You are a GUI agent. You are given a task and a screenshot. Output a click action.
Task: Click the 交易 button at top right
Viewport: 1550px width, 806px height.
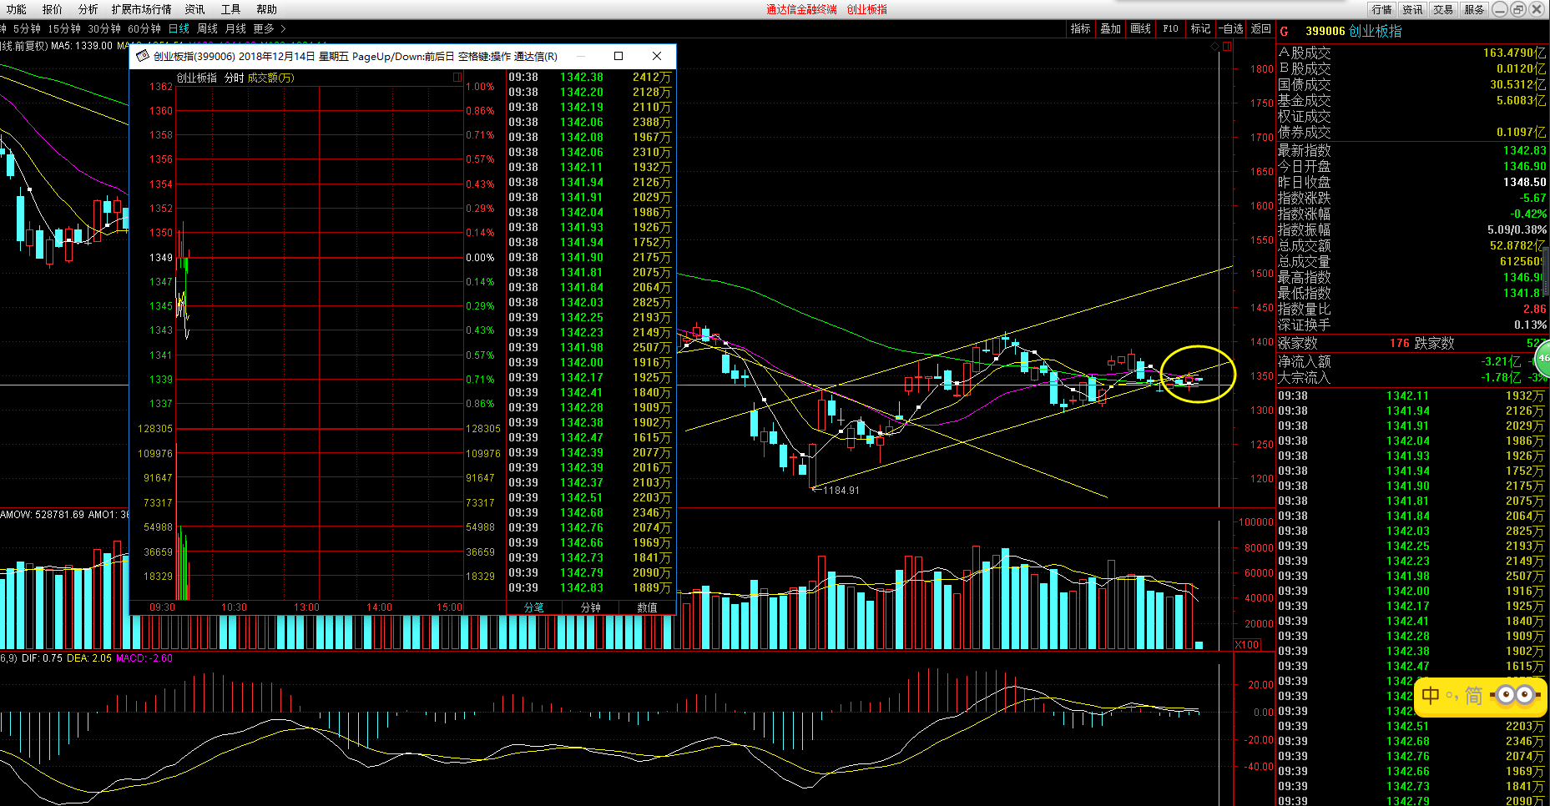pos(1443,9)
